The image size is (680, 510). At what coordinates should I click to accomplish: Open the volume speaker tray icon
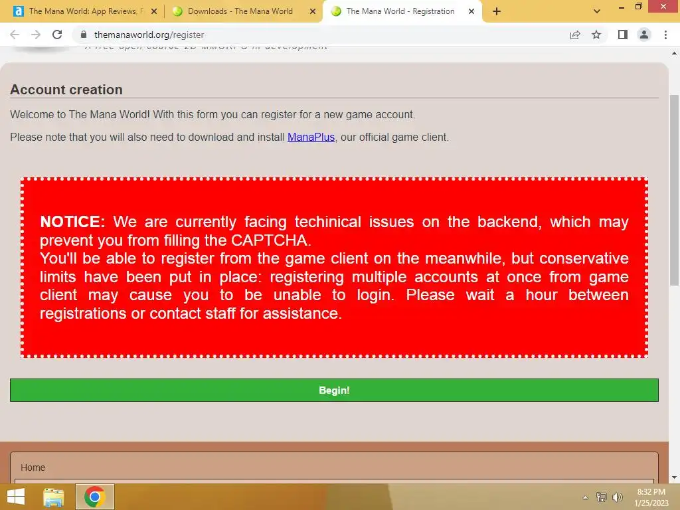[618, 497]
